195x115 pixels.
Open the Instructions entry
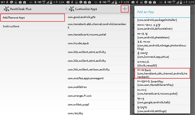click(x=32, y=26)
